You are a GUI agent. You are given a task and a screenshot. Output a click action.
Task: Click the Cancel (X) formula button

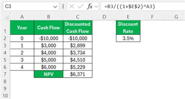(x=72, y=6)
